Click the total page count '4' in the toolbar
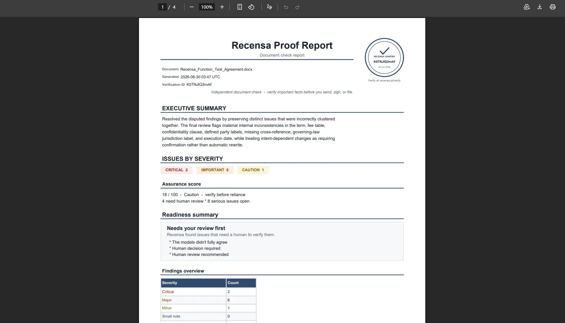 coord(174,7)
